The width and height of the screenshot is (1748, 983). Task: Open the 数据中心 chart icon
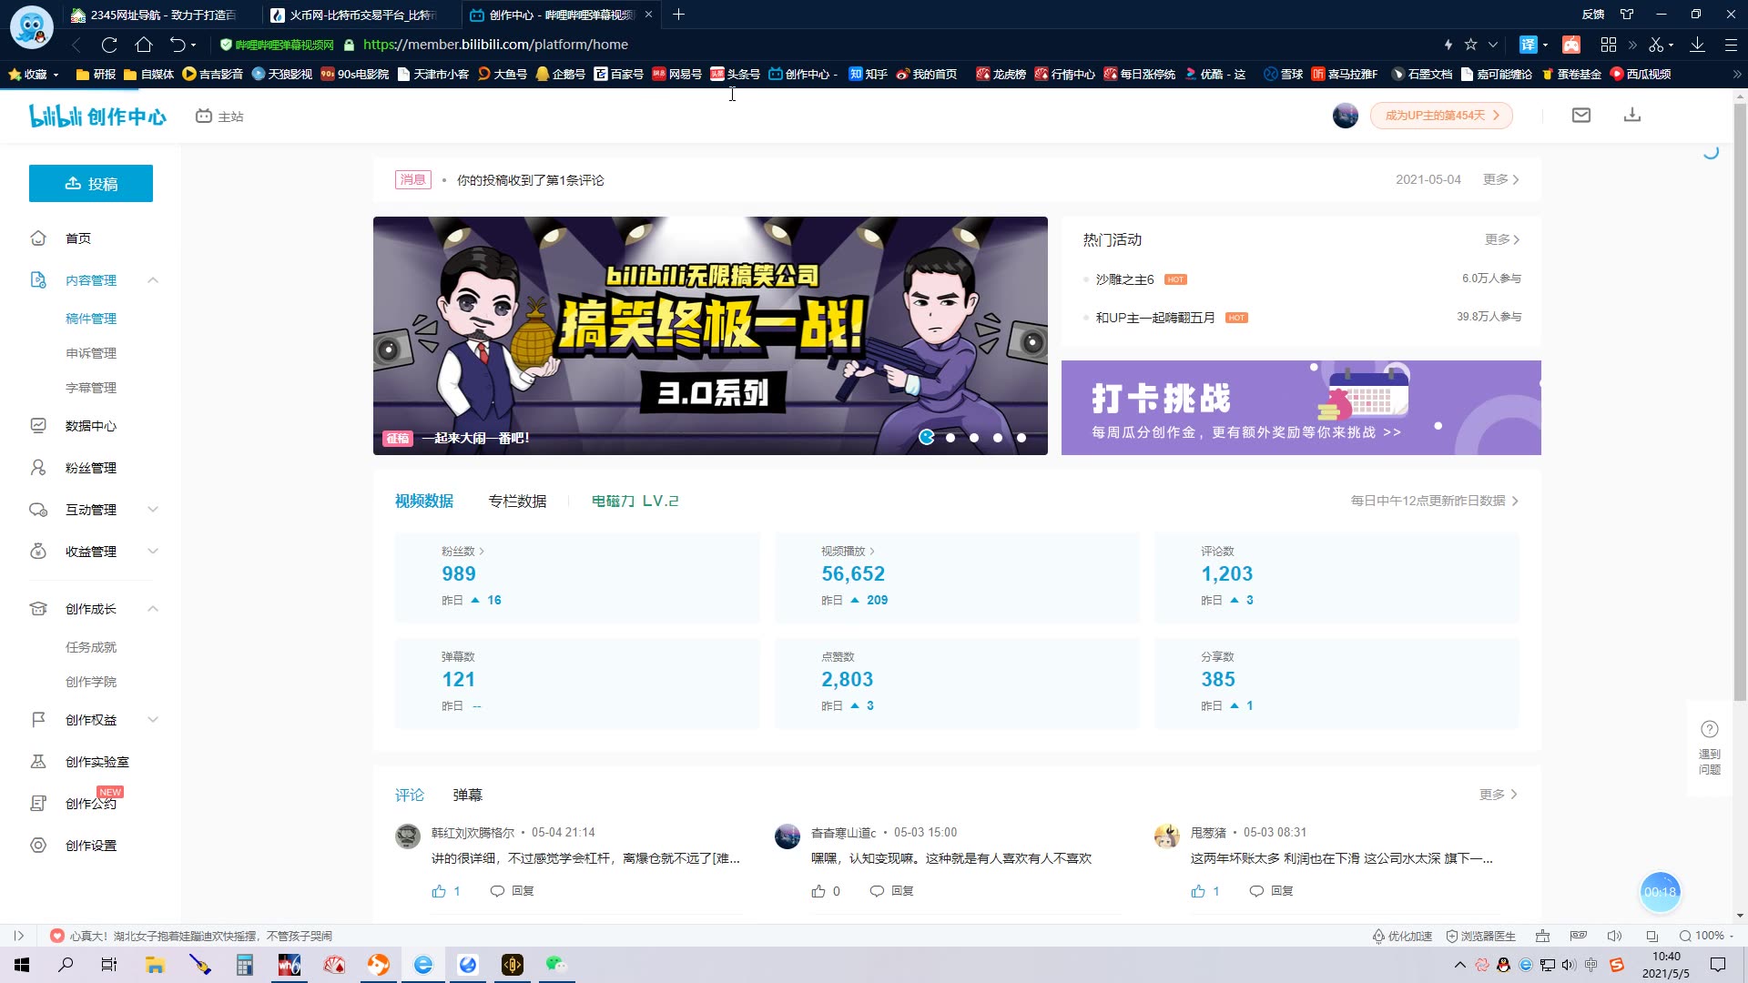(38, 426)
